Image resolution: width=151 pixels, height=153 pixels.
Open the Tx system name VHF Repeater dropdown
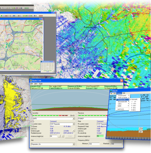(x=74, y=124)
